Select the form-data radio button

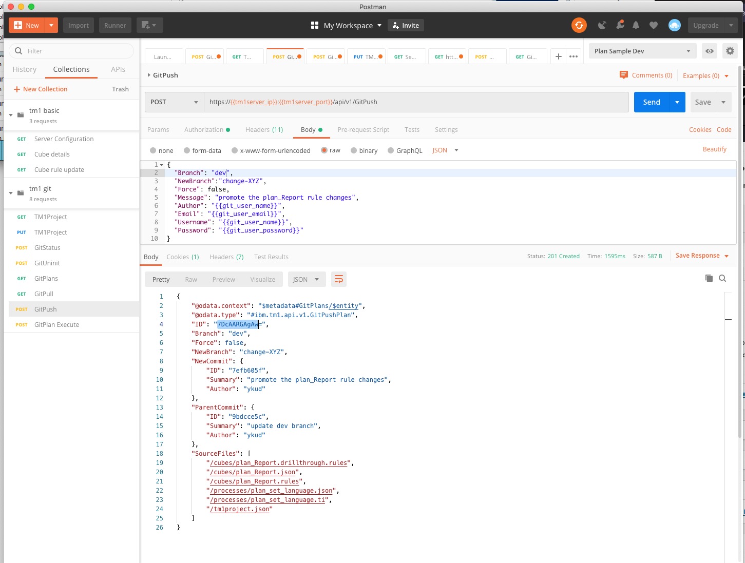pos(187,150)
